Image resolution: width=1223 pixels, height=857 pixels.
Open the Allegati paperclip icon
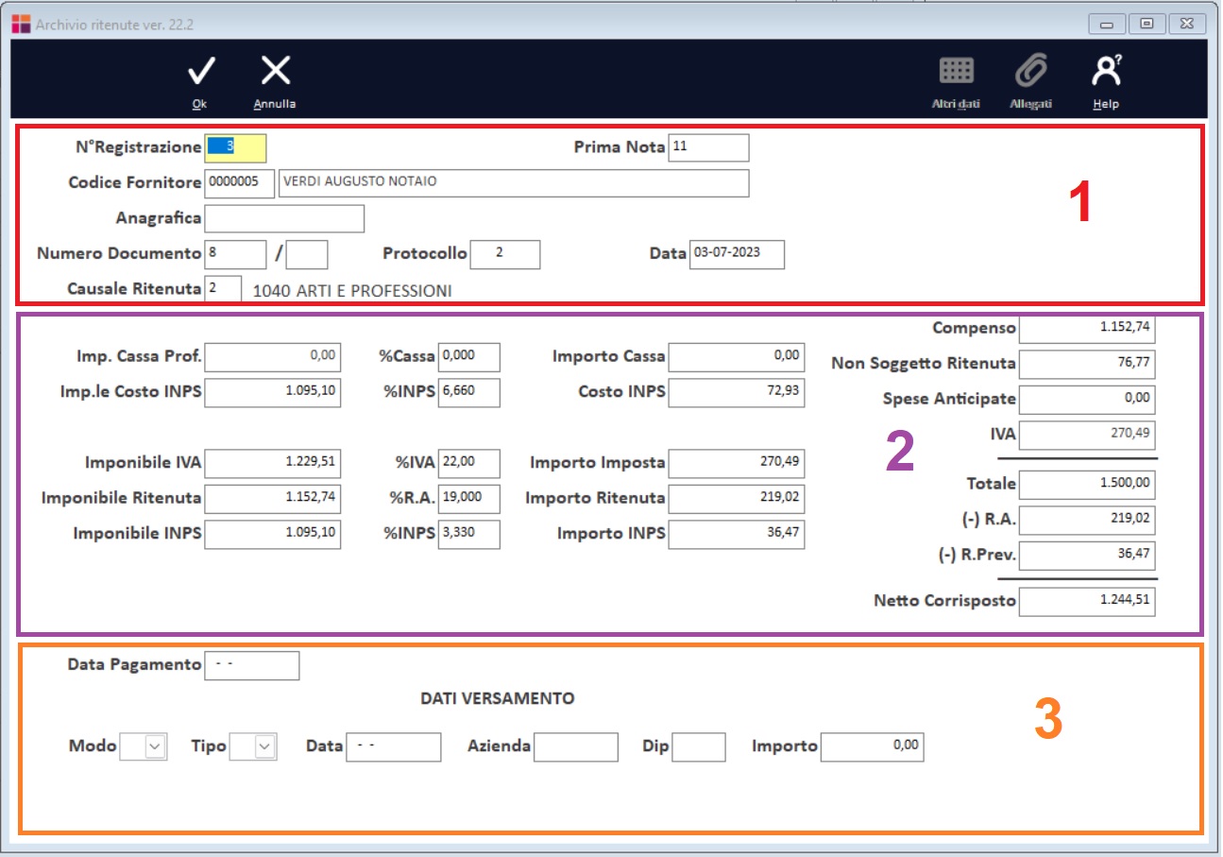click(1031, 71)
